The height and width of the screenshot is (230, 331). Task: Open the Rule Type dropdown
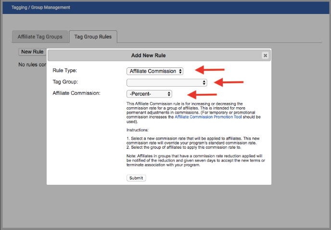coord(155,71)
